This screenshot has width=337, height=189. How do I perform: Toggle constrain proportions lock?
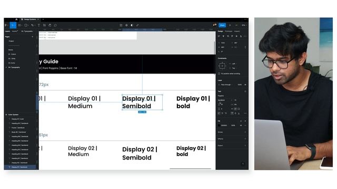[245, 47]
